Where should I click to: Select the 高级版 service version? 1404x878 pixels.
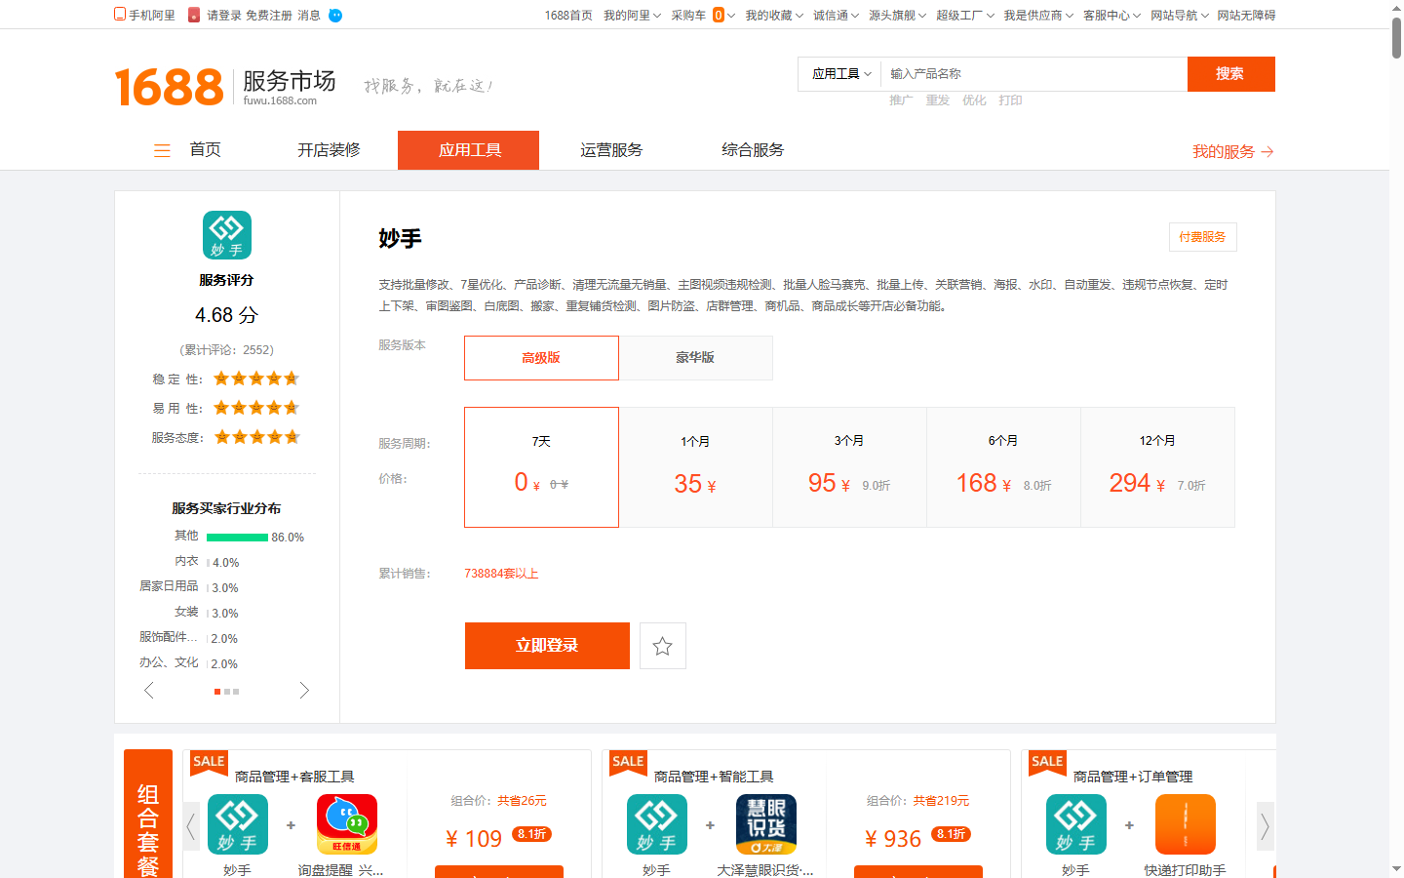(x=541, y=358)
